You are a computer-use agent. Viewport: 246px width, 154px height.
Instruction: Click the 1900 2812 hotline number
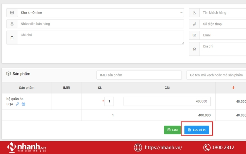(x=223, y=148)
